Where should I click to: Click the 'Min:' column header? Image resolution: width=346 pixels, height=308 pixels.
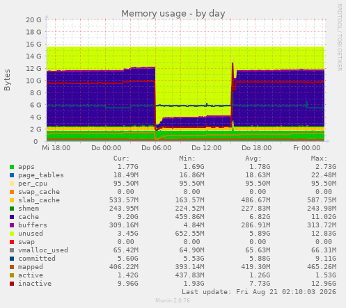tap(187, 159)
